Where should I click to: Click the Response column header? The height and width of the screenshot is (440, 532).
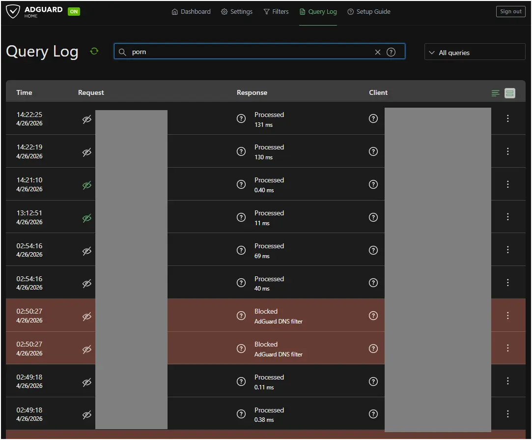point(252,92)
